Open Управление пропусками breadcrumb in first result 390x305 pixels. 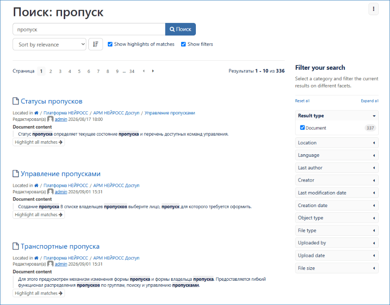[x=169, y=113]
